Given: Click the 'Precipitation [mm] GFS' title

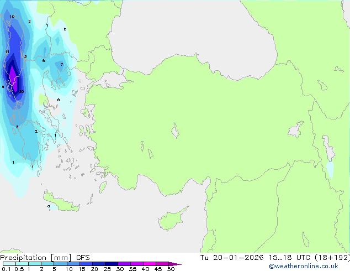Looking at the screenshot, I should click(x=45, y=258).
